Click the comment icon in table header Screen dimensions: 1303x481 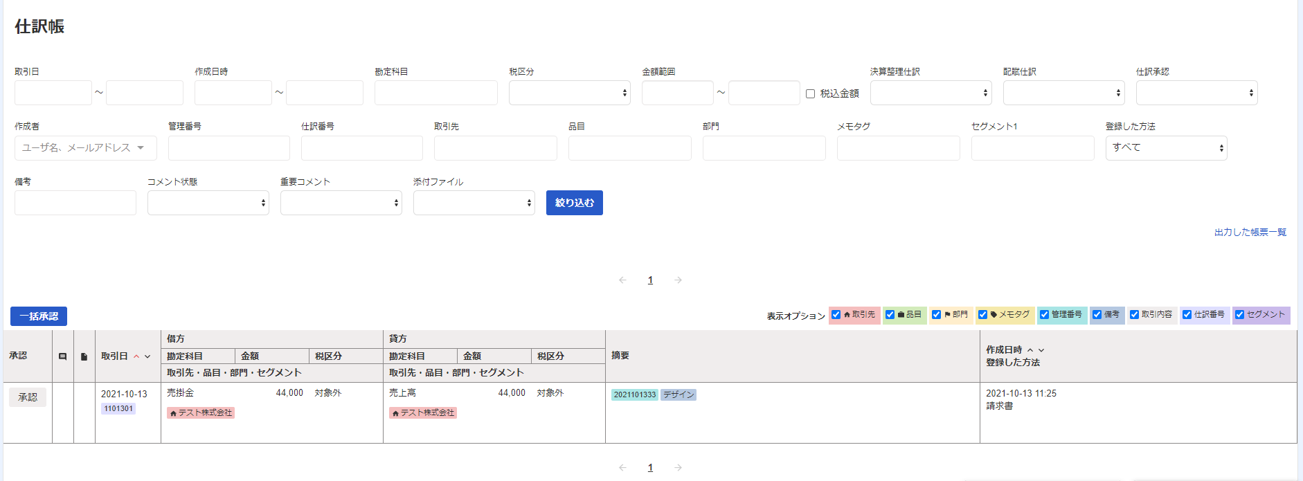[62, 356]
